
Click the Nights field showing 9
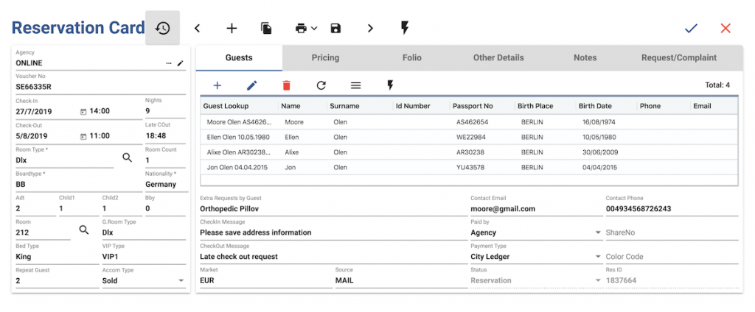coord(165,107)
